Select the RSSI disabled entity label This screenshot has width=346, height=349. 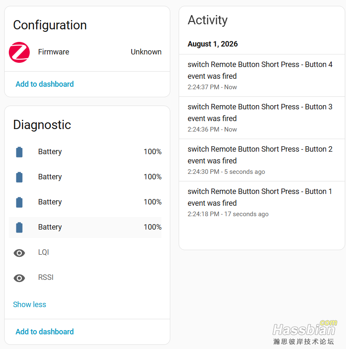(x=46, y=277)
